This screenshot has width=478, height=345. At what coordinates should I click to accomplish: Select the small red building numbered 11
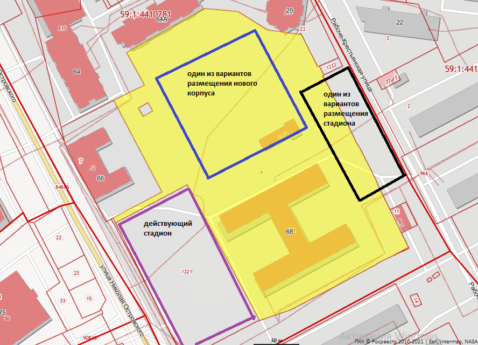tap(397, 211)
